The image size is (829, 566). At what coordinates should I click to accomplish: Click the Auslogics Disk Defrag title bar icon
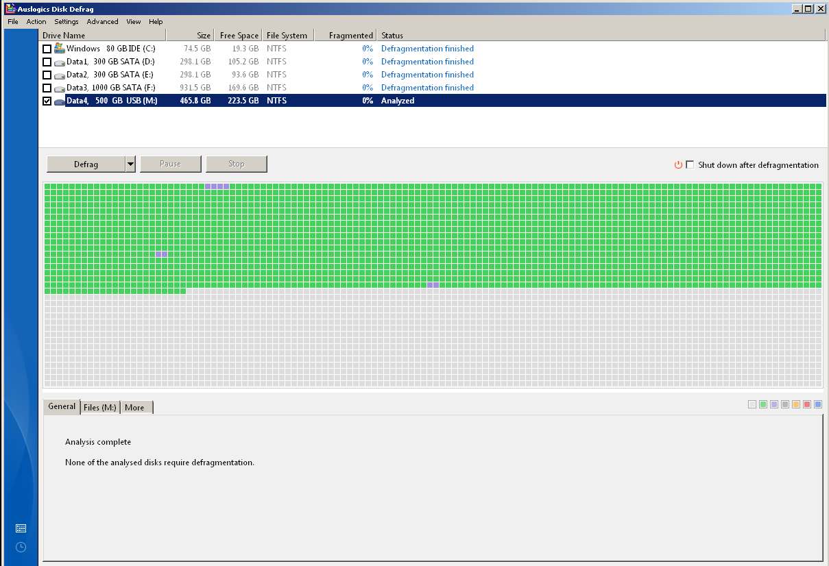point(10,9)
